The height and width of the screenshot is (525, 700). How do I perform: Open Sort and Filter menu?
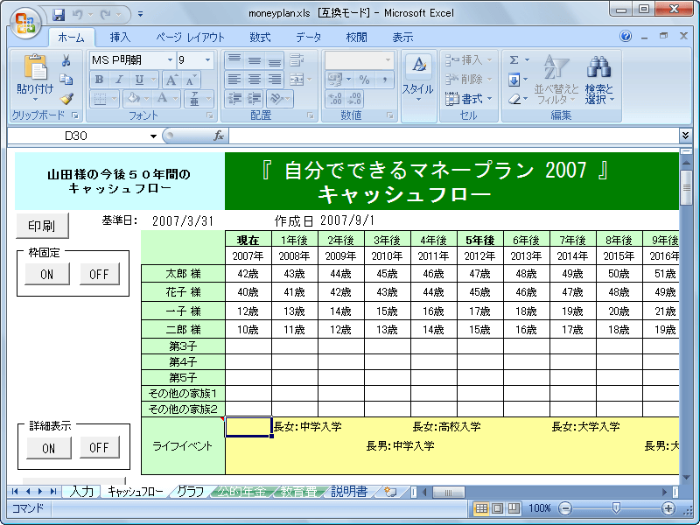556,79
